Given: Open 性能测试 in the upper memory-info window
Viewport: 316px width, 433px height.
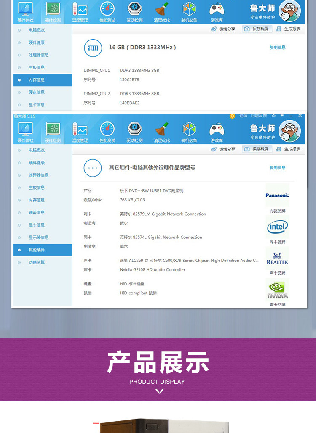Looking at the screenshot, I should click(x=107, y=12).
